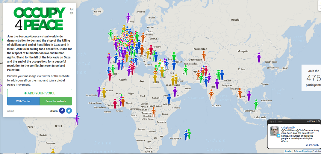Open Leaflet attribution link

pos(288,151)
